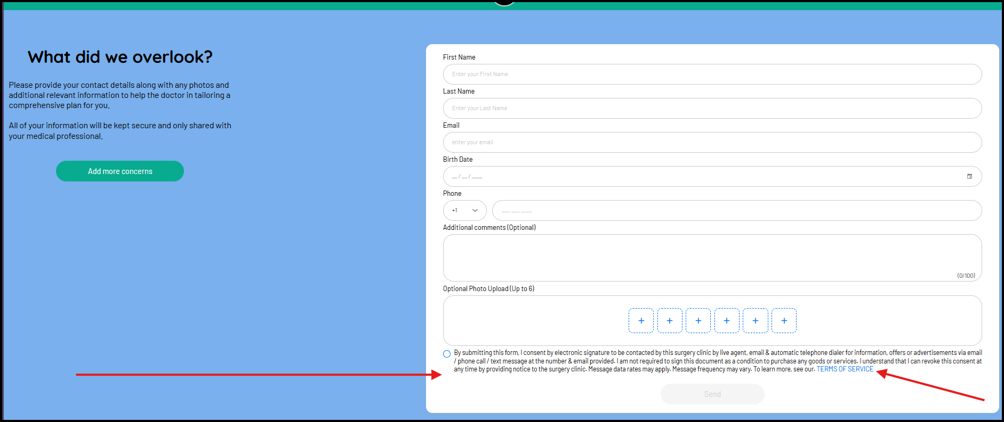Add the sixth photo upload slot
Screen dimensions: 1004x422
784,321
